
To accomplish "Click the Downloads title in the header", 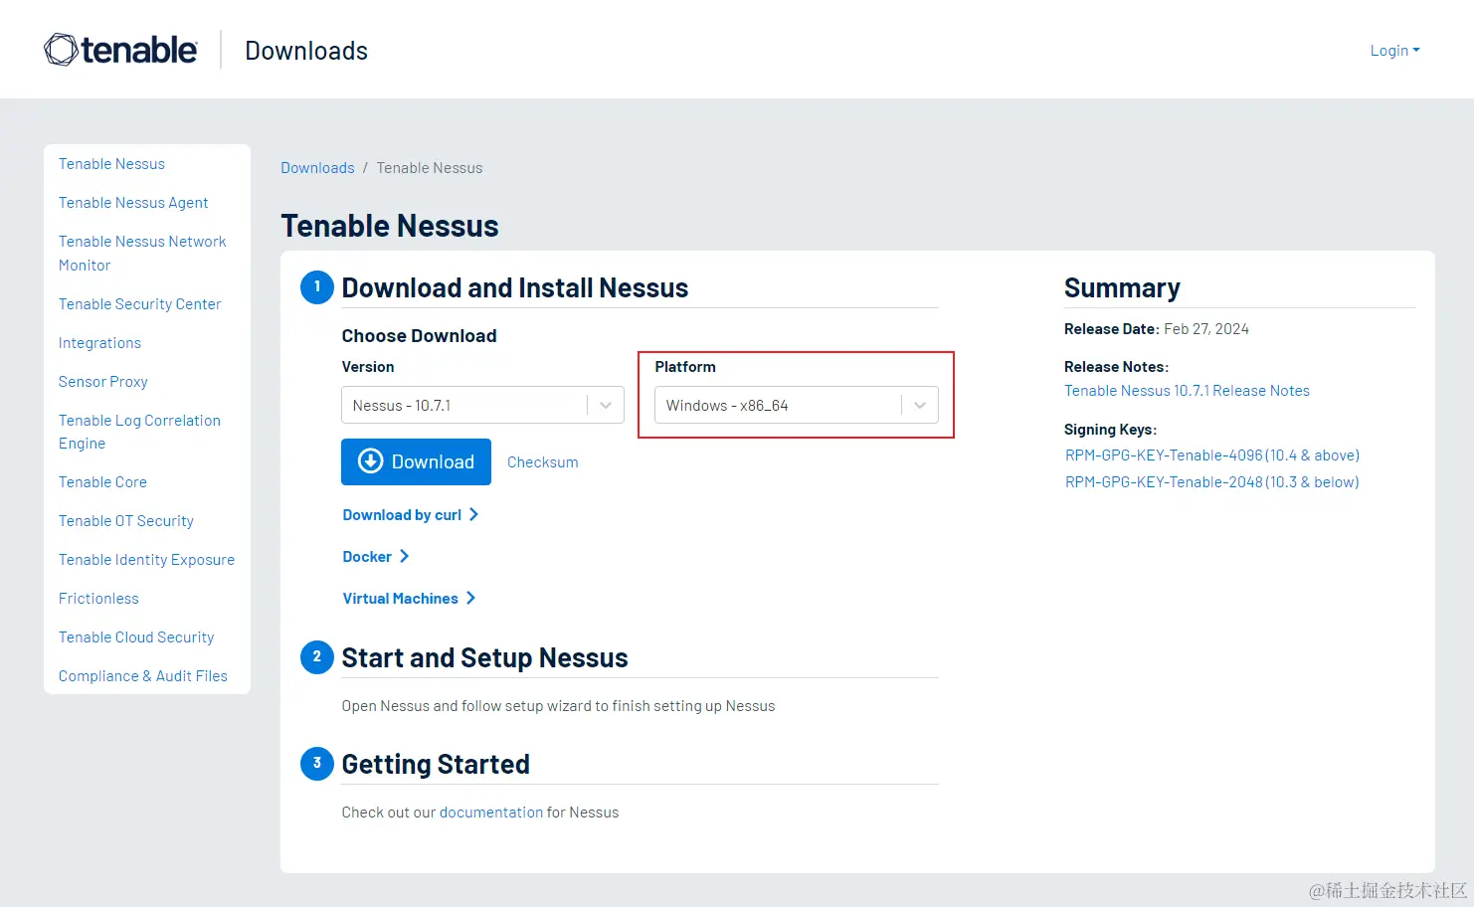I will 306,51.
